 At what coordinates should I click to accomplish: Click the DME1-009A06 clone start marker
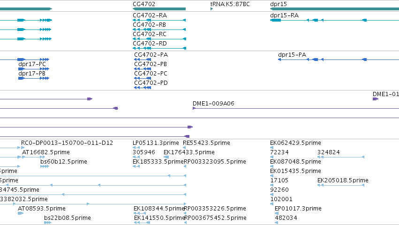pos(194,108)
